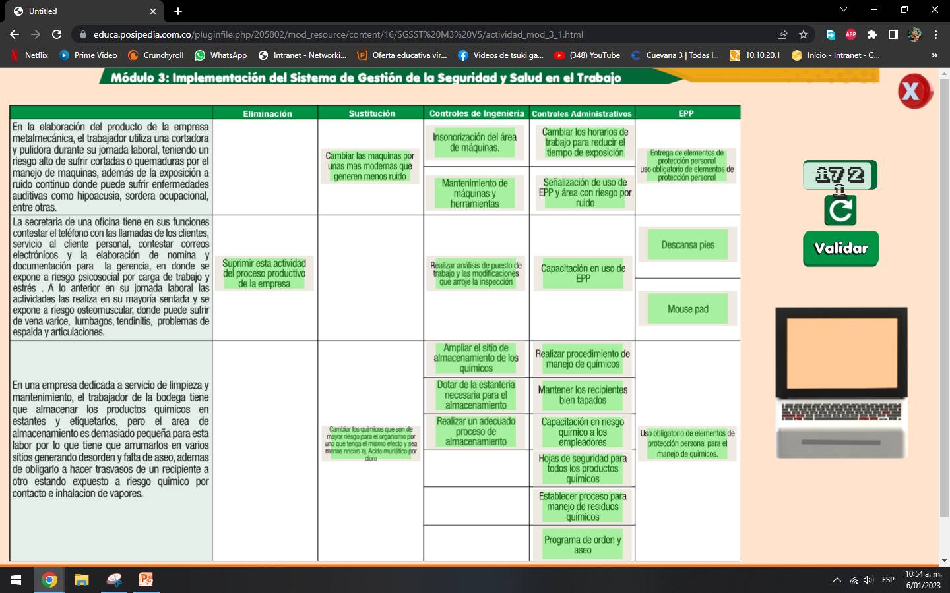This screenshot has width=950, height=593.
Task: Click the Windows Start button
Action: [16, 580]
